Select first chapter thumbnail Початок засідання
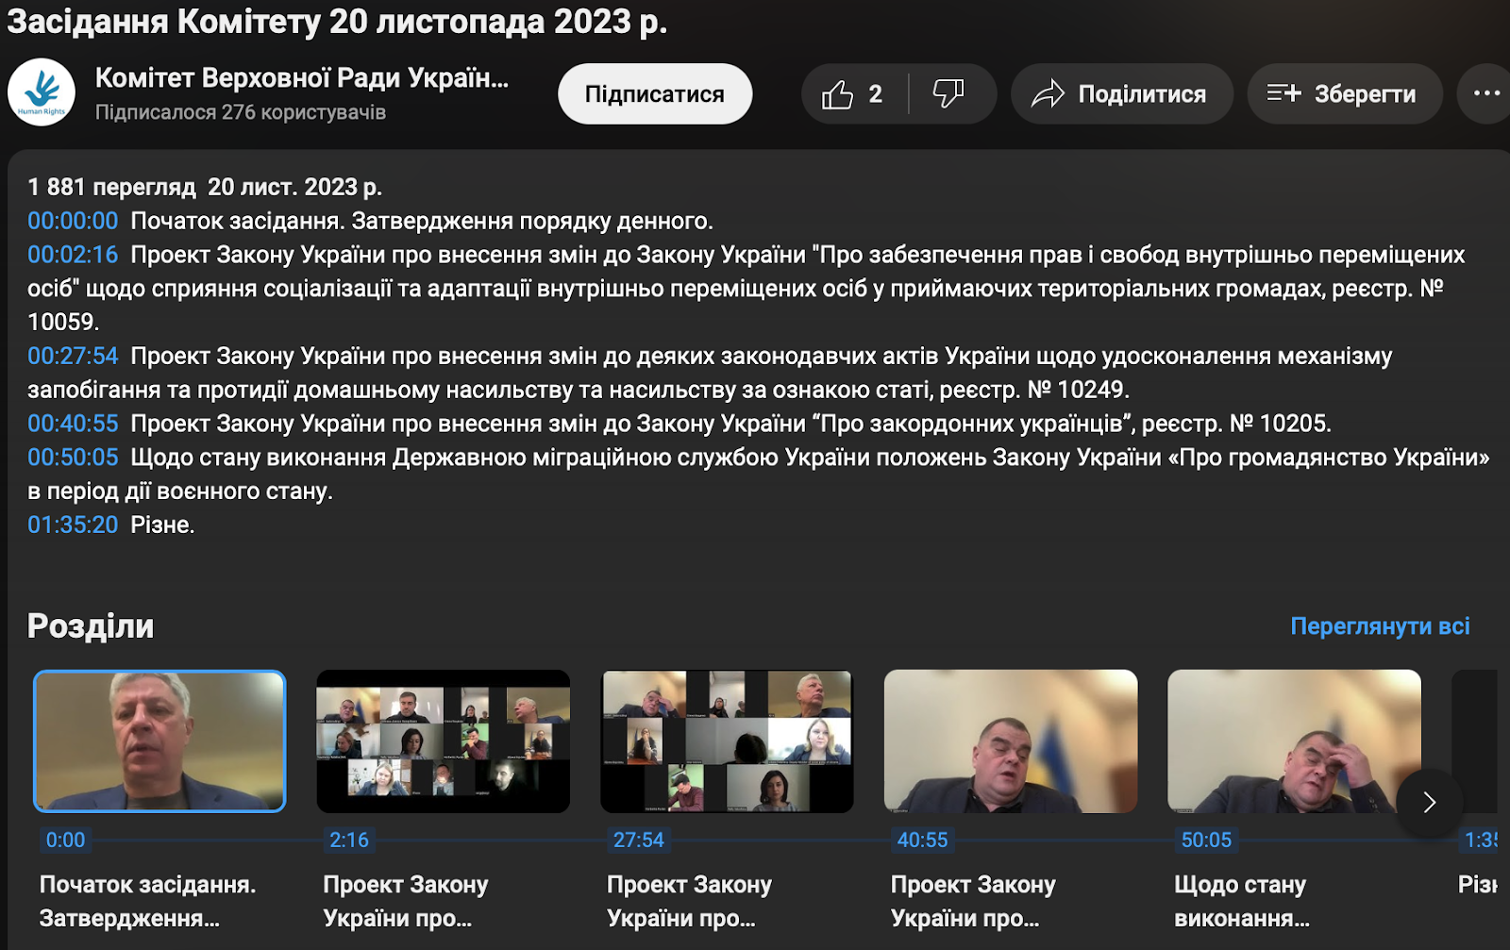The width and height of the screenshot is (1510, 950). coord(159,742)
